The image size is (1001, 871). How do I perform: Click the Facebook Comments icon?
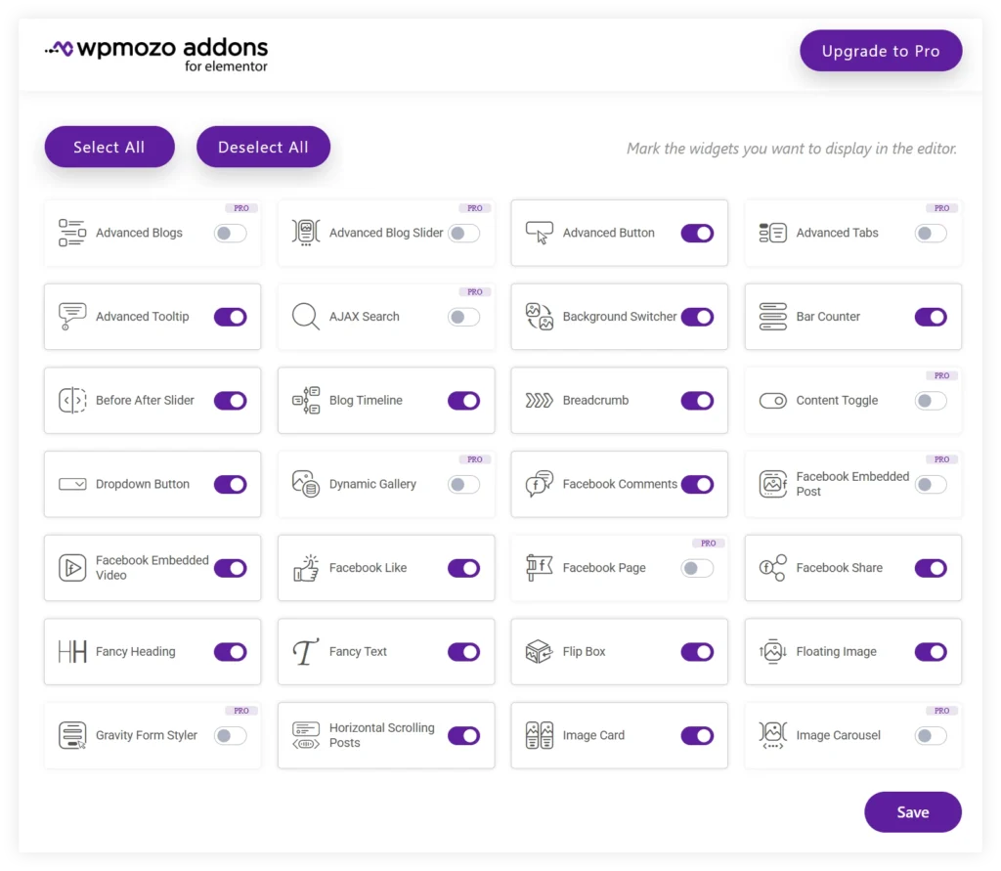(x=540, y=484)
